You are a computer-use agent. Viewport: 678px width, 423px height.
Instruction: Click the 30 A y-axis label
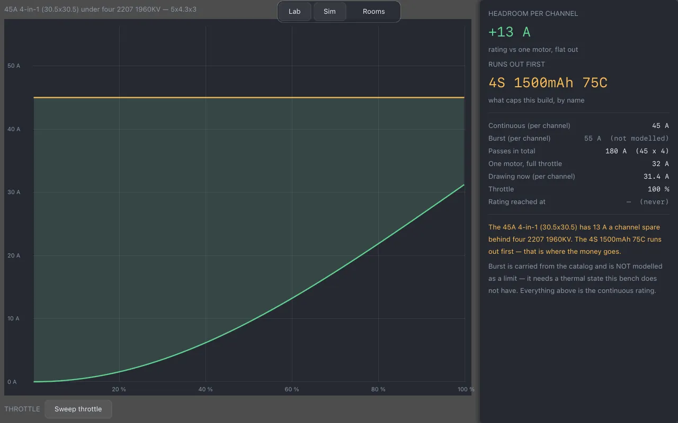pos(14,192)
